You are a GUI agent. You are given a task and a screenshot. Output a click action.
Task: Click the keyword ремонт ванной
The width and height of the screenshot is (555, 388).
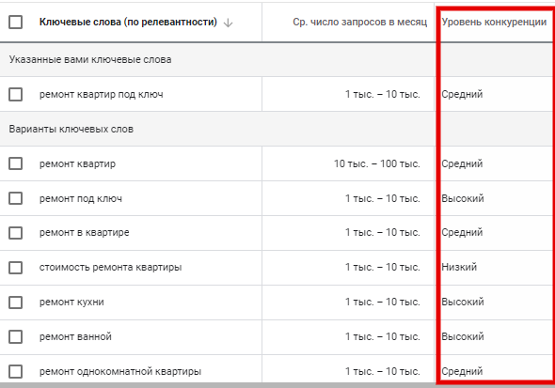tap(75, 336)
